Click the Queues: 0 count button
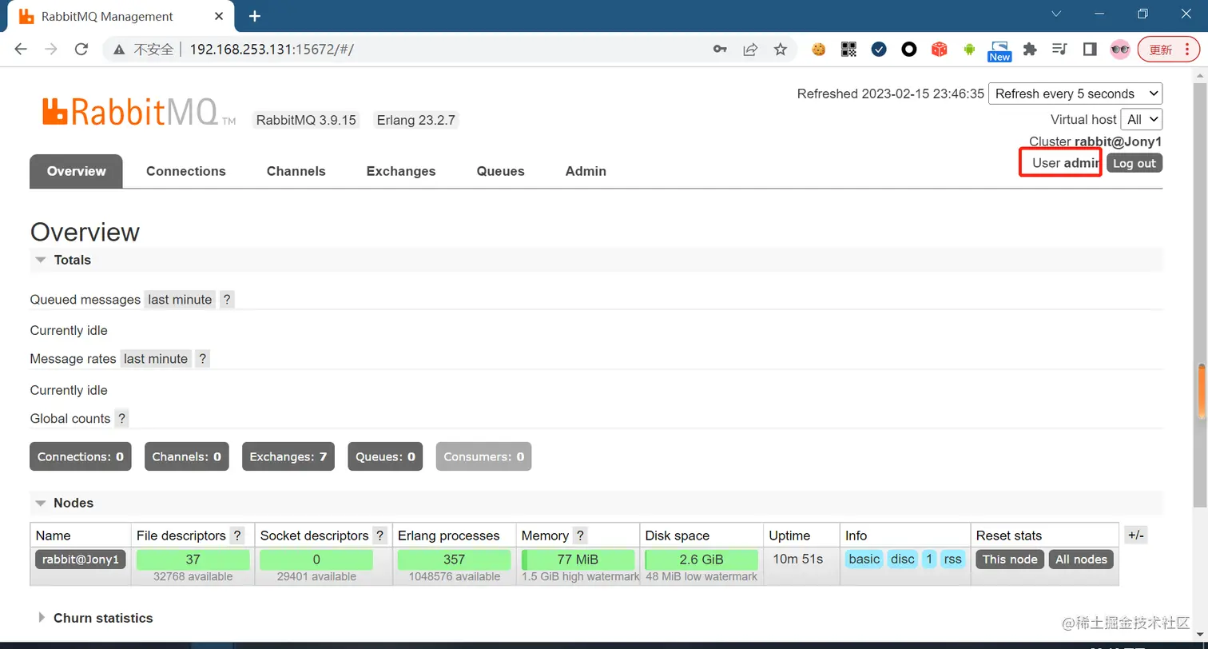The height and width of the screenshot is (649, 1208). click(x=385, y=456)
